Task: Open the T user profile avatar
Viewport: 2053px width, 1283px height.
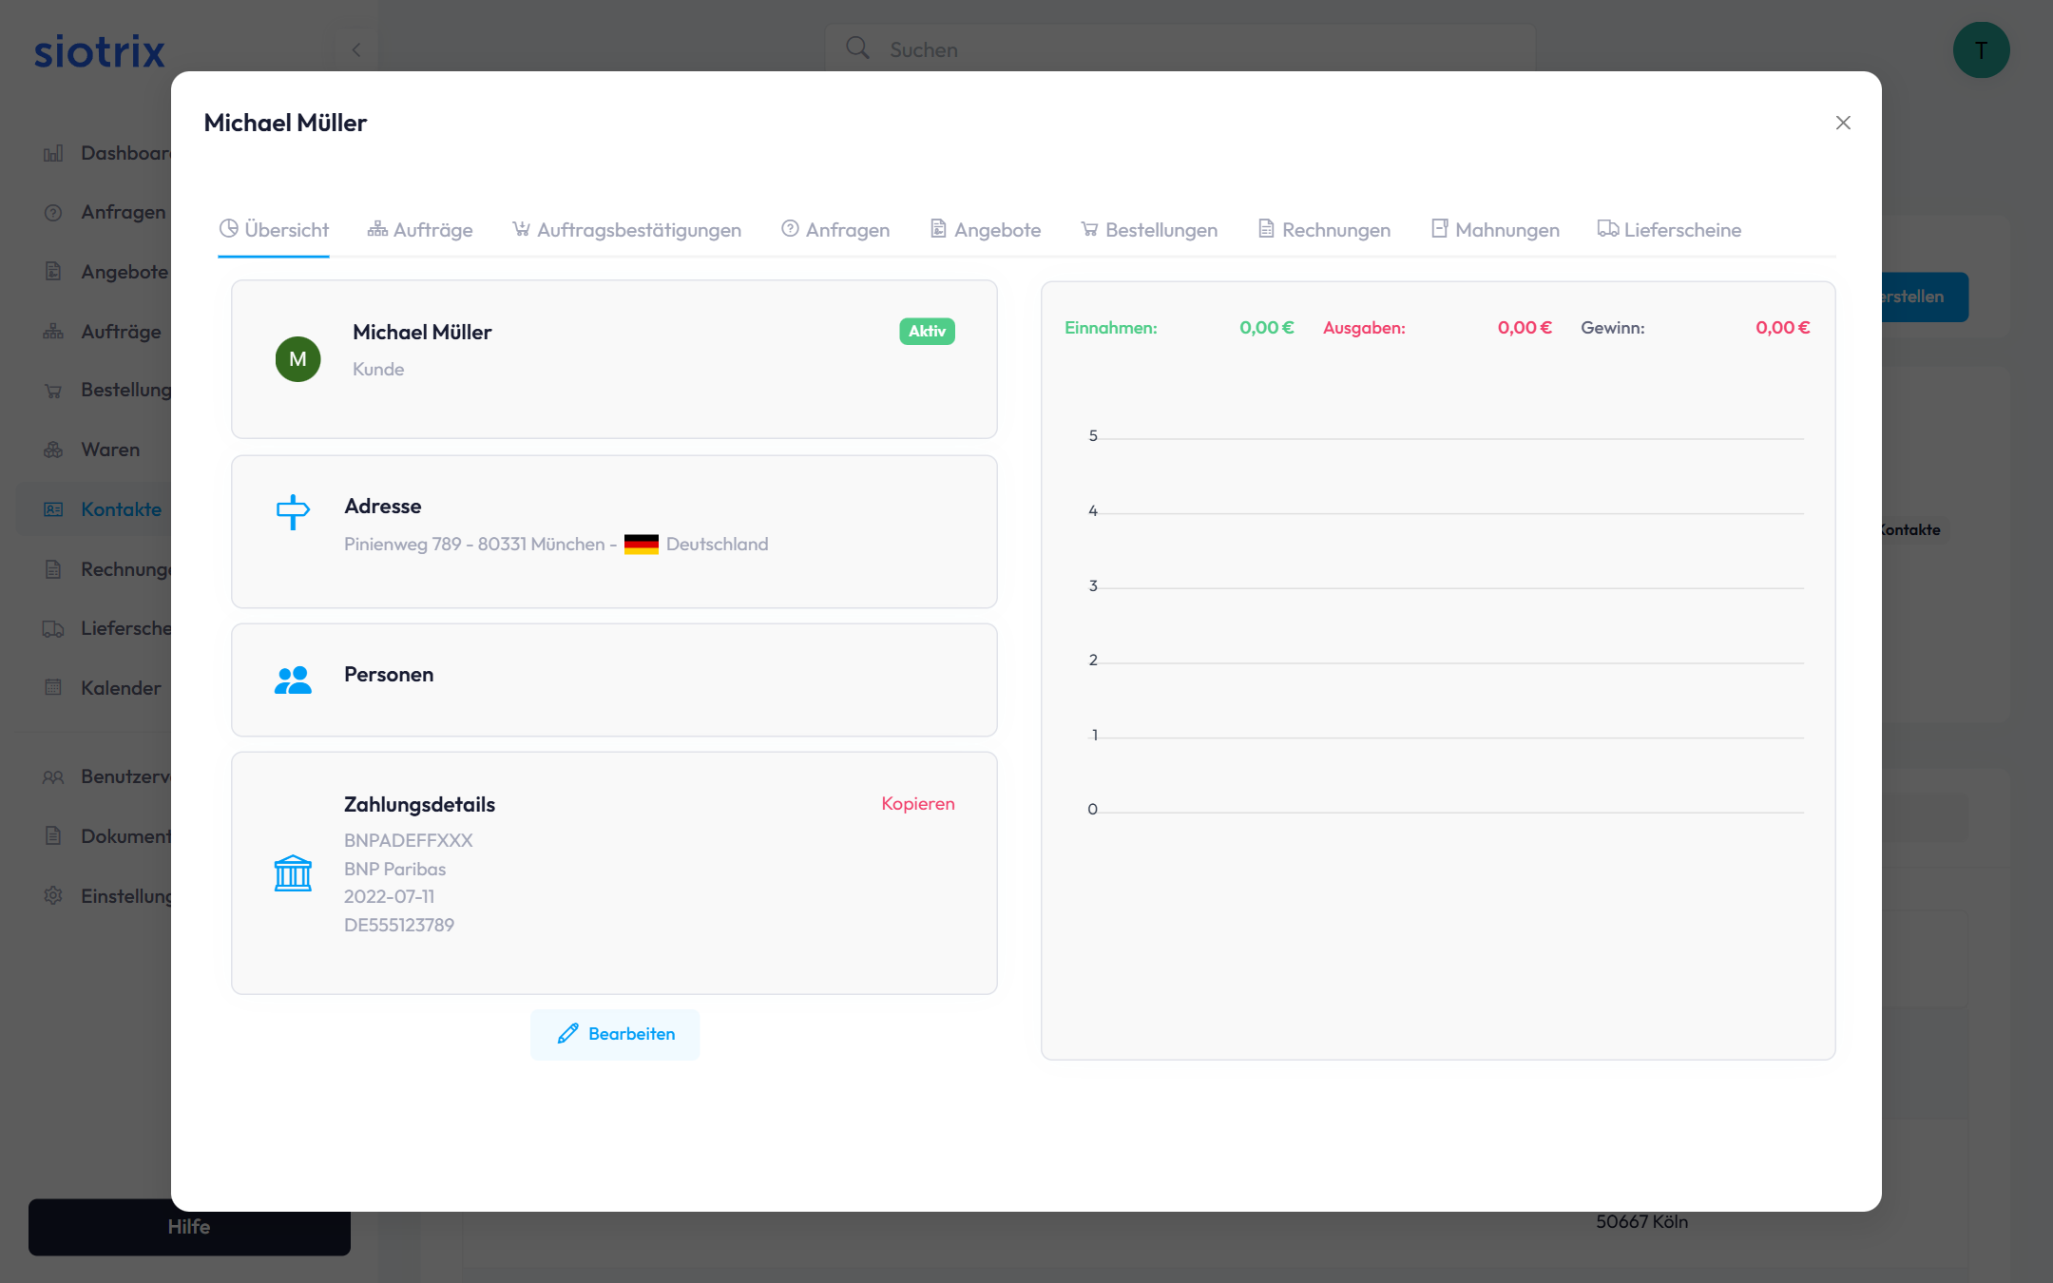Action: pos(1981,50)
